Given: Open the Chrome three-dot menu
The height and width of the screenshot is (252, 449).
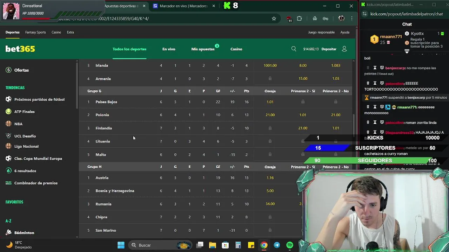Looking at the screenshot, I should tap(352, 19).
